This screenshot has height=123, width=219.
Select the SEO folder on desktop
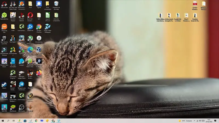pos(39,16)
